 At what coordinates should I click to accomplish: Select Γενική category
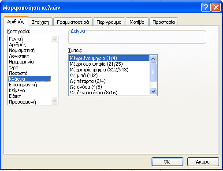pos(30,39)
